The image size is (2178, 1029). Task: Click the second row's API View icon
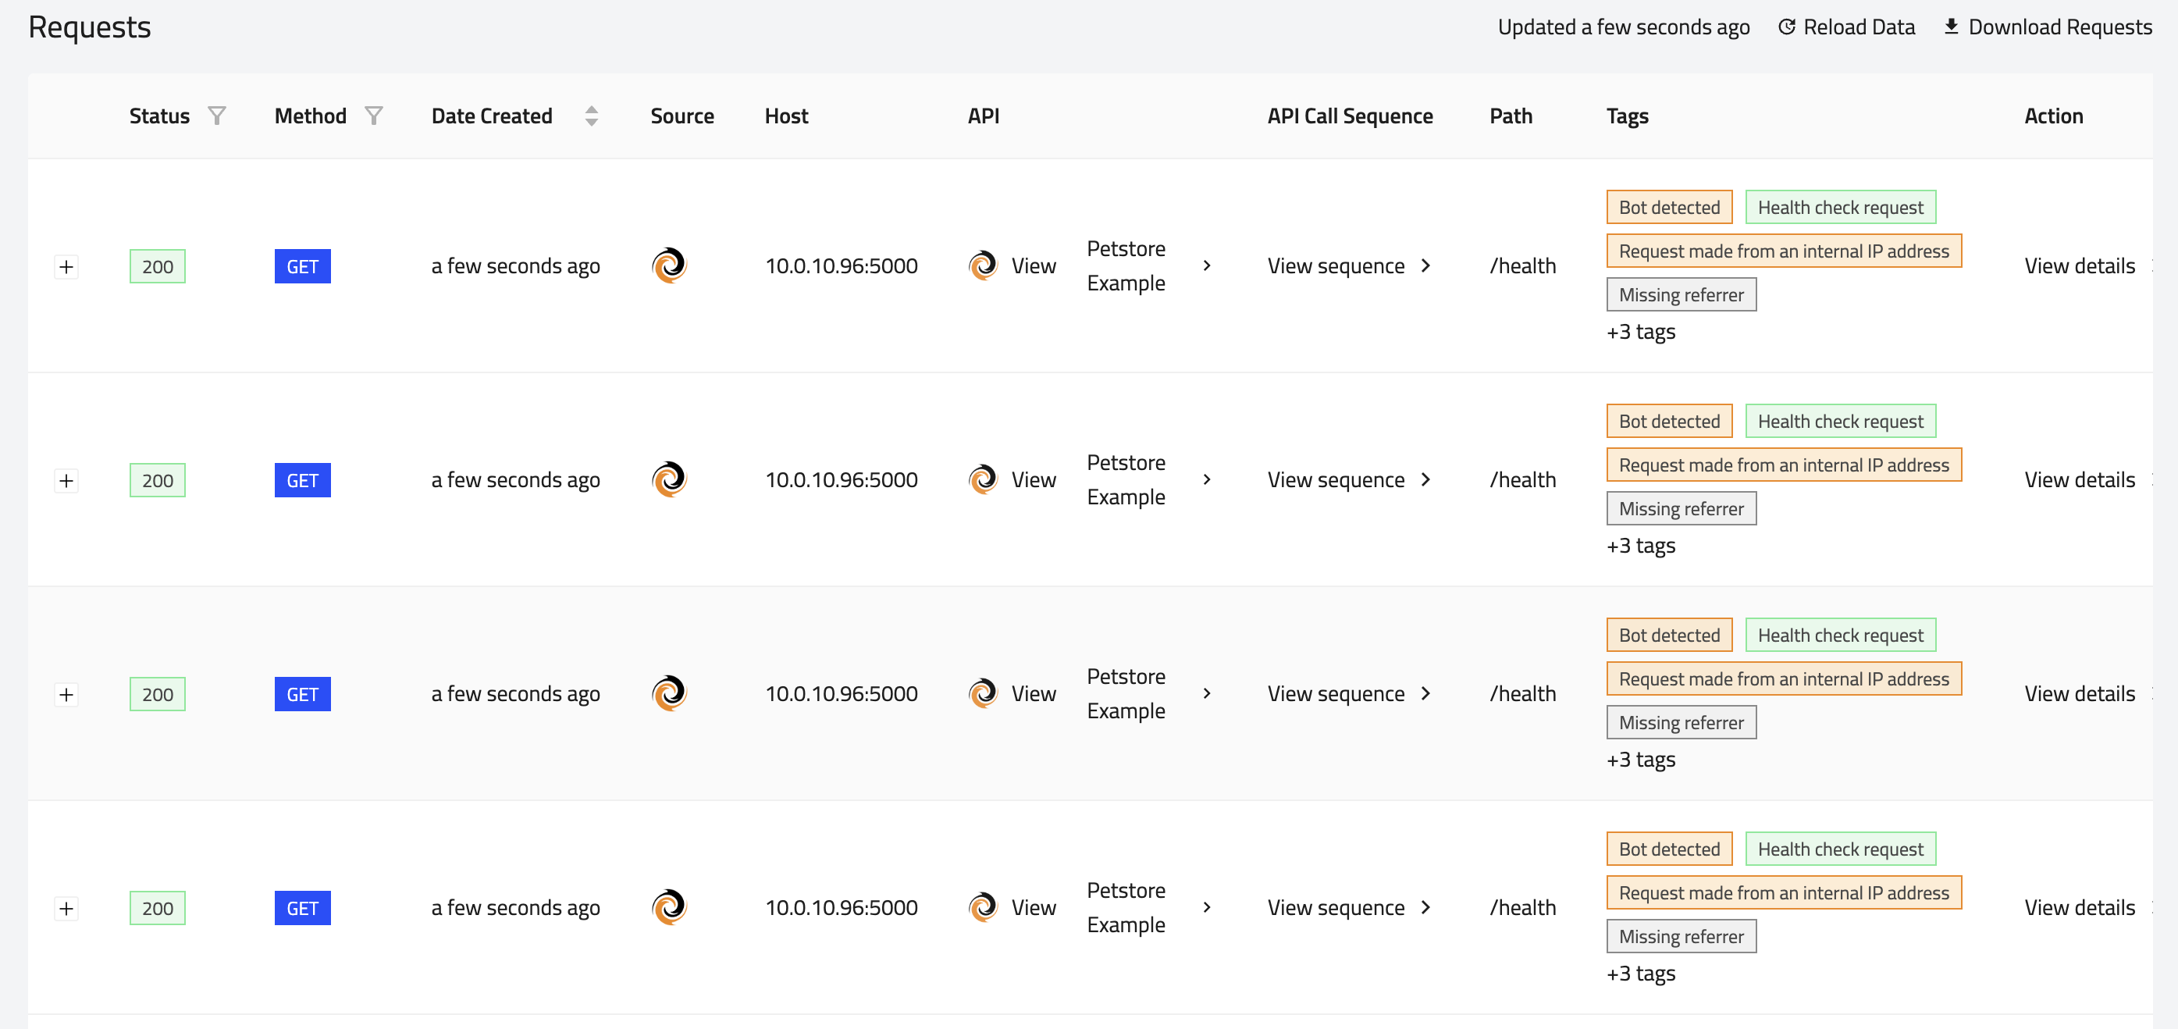pyautogui.click(x=983, y=479)
